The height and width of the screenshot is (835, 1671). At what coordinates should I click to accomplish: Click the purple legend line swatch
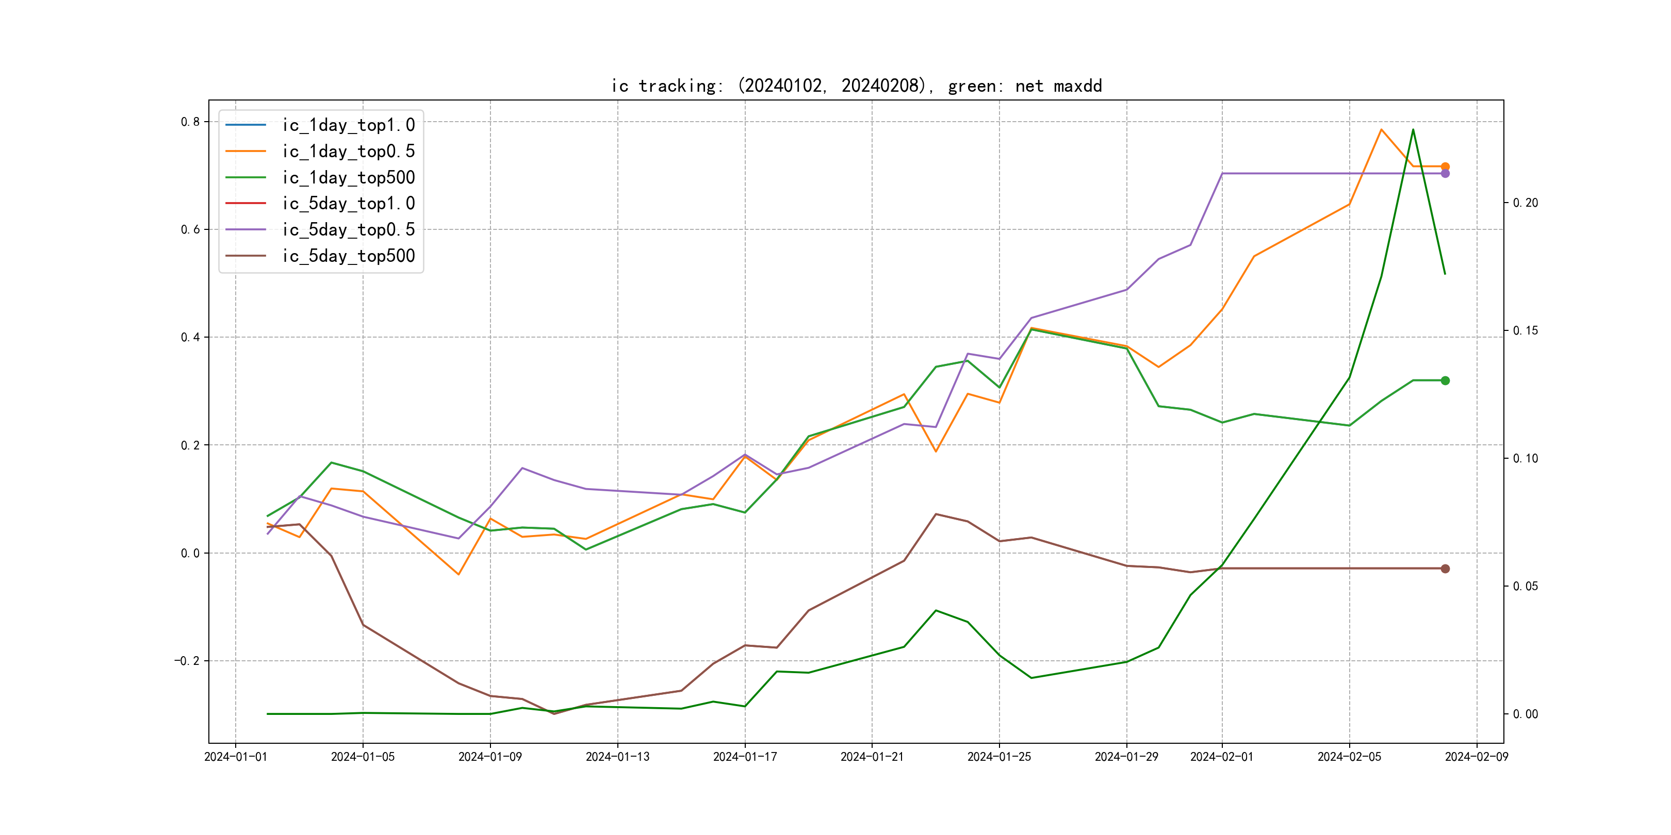(x=245, y=229)
